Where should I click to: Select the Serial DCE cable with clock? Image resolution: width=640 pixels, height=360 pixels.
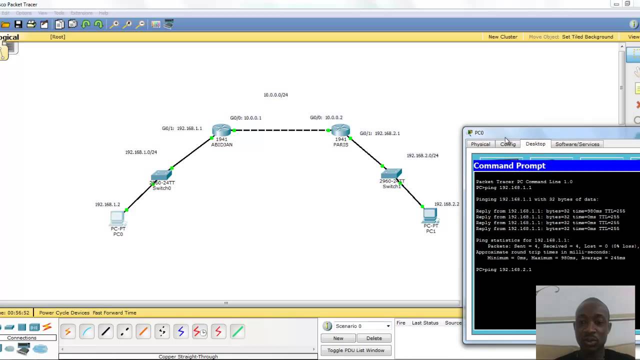coord(199,331)
